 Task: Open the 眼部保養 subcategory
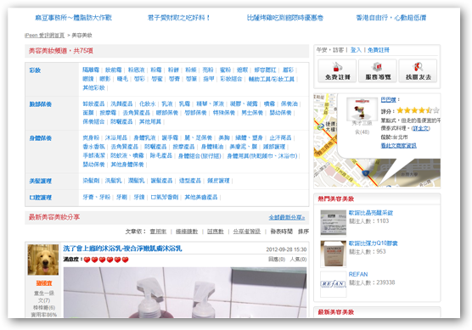pyautogui.click(x=167, y=113)
